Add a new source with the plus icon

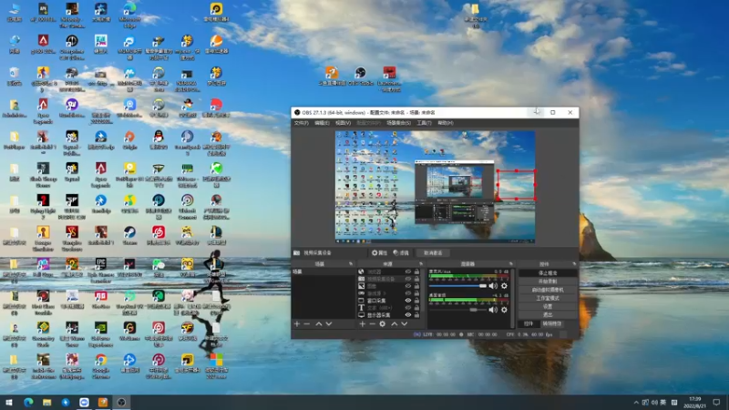pos(362,323)
